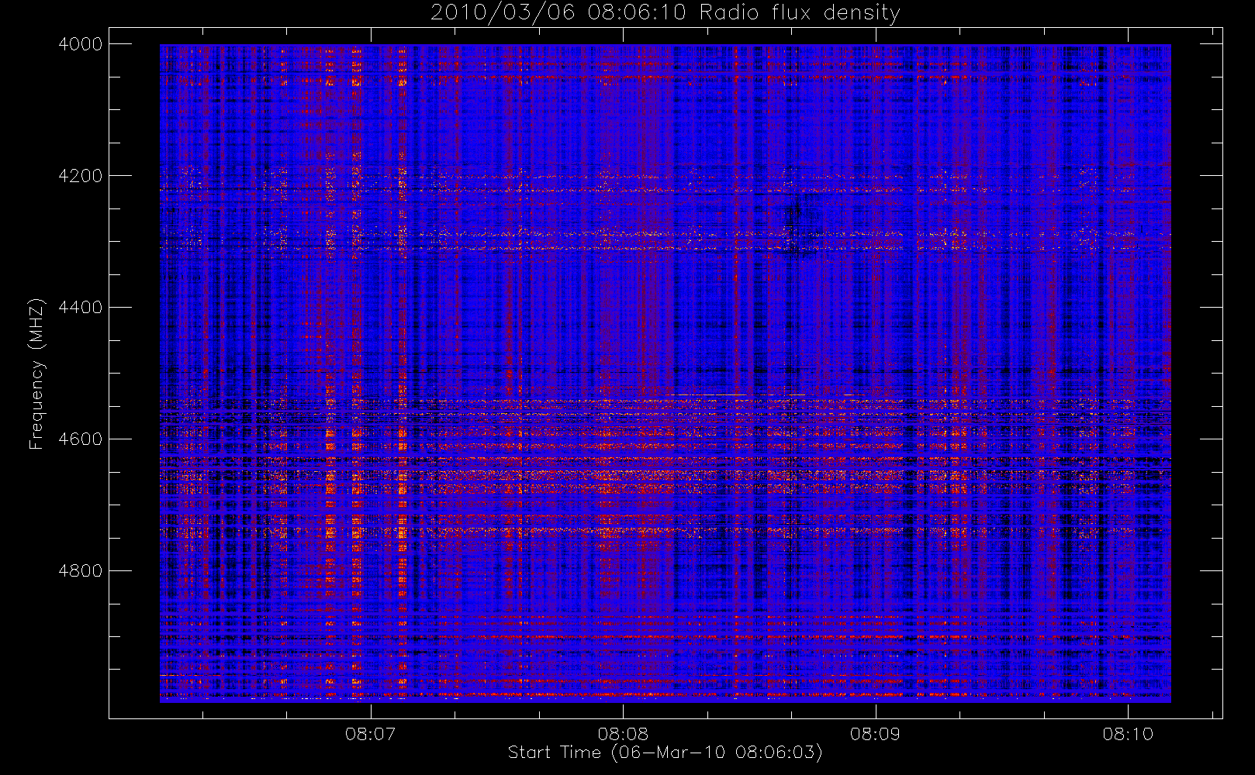1255x775 pixels.
Task: Click the 4600 frequency tick label
Action: [x=80, y=439]
